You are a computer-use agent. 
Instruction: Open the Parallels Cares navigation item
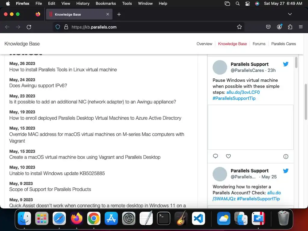pyautogui.click(x=283, y=44)
